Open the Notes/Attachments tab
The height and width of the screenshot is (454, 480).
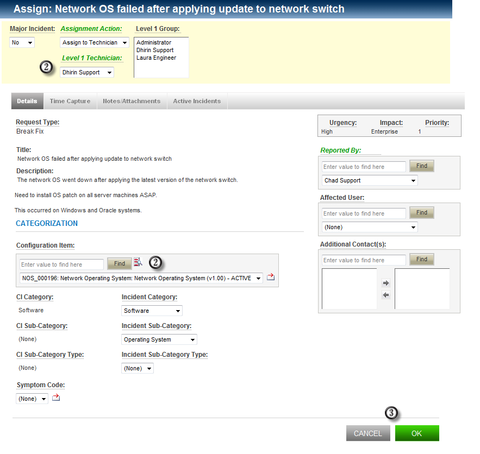coord(132,101)
